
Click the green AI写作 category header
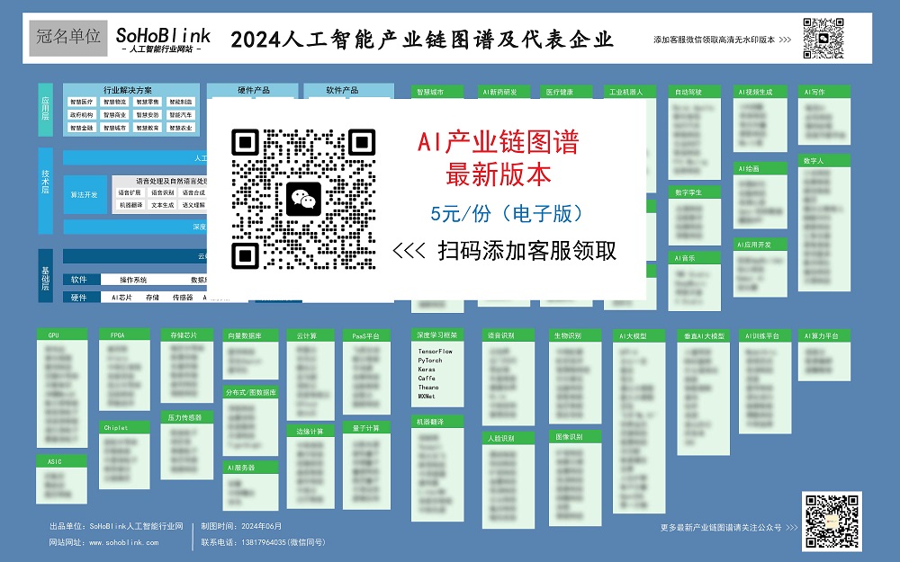(824, 92)
